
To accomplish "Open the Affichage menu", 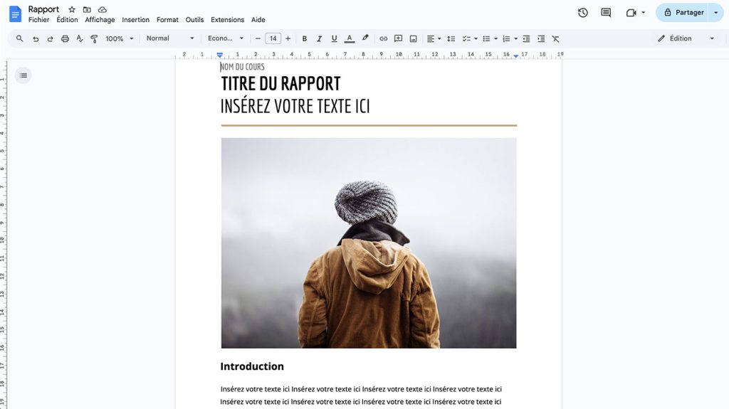I will (x=100, y=20).
